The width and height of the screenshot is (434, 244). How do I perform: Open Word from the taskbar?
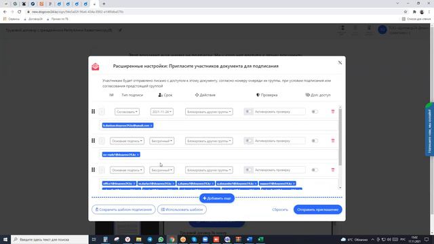pos(250,239)
